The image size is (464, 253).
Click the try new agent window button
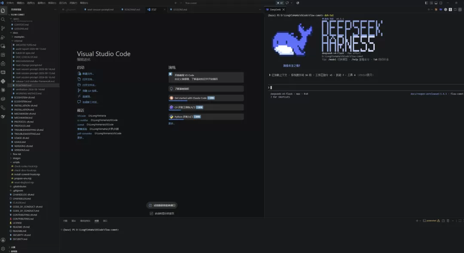coord(162,205)
